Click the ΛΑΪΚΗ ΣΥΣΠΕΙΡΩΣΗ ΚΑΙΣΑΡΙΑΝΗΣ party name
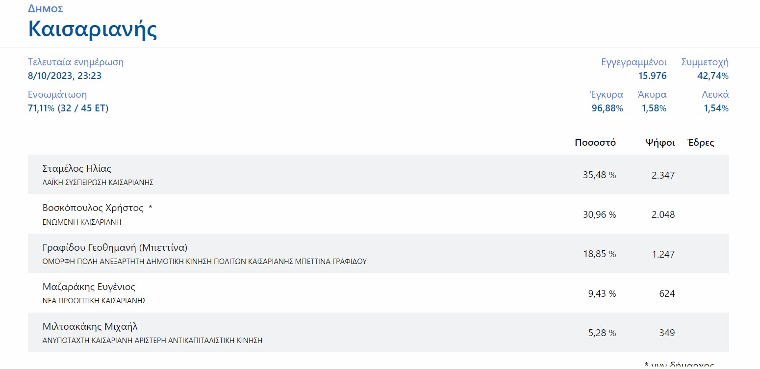The width and height of the screenshot is (760, 369). 98,183
